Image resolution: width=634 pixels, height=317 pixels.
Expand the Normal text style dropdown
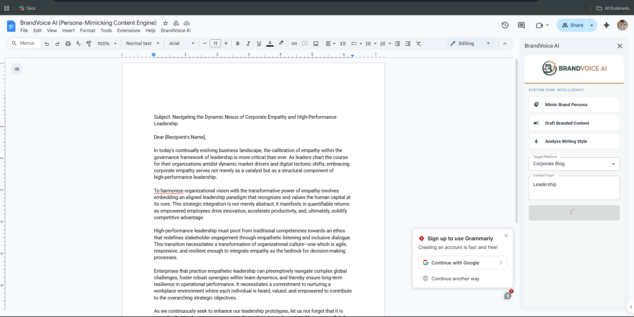point(143,44)
